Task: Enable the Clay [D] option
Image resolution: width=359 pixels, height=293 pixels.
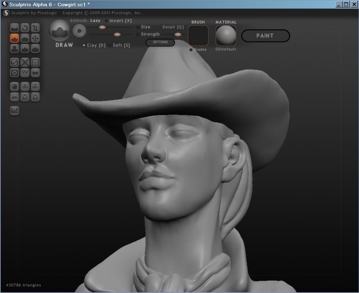Action: point(84,45)
